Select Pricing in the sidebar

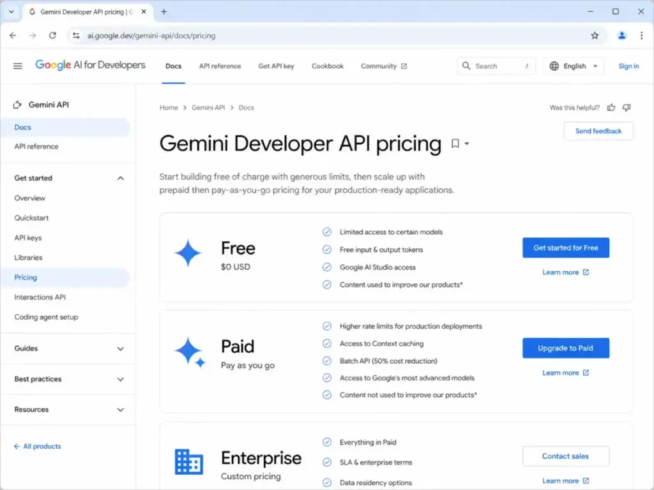pyautogui.click(x=65, y=278)
